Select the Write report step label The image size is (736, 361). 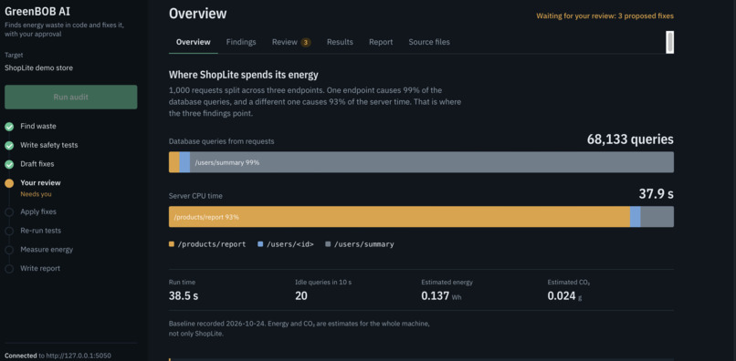click(40, 268)
